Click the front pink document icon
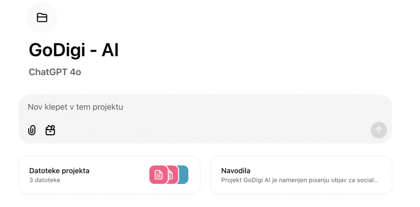The height and width of the screenshot is (207, 420). (x=158, y=175)
